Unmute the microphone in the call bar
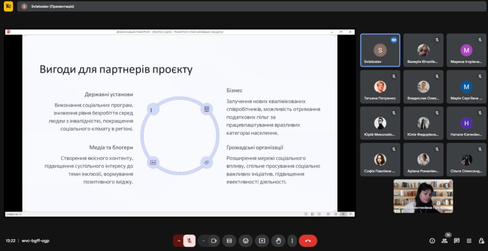 click(189, 241)
